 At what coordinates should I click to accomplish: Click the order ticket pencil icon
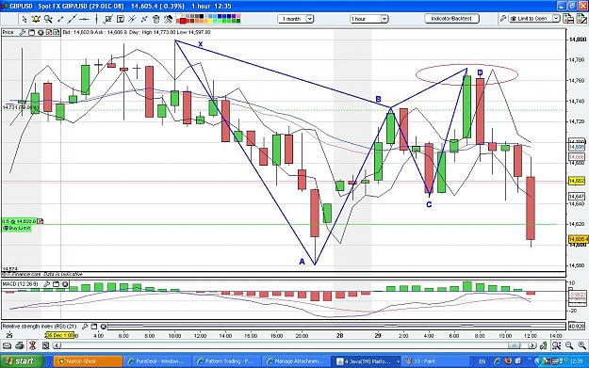click(x=582, y=19)
